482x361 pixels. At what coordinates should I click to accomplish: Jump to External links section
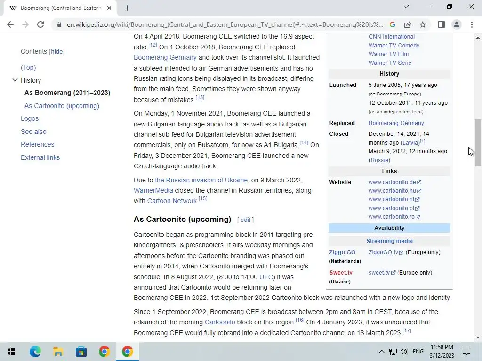[40, 157]
